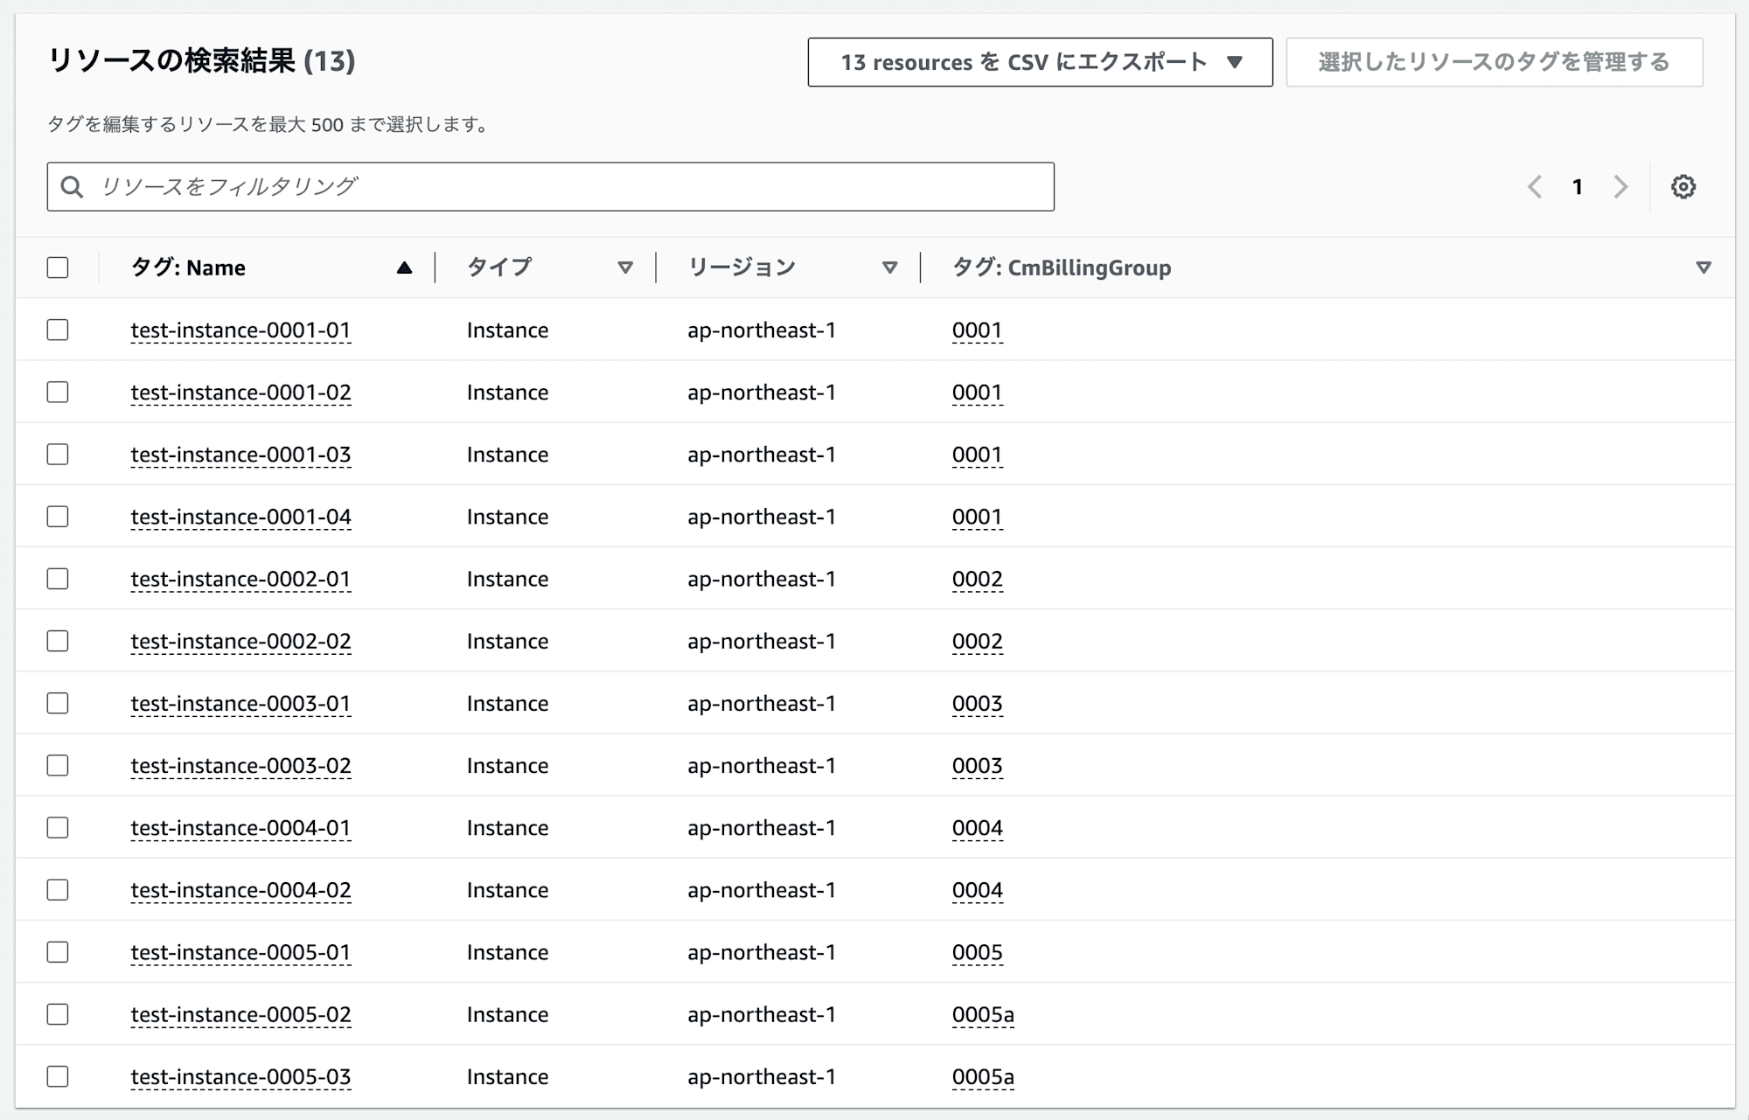
Task: Check test-instance-0002-02 row checkbox
Action: (x=58, y=641)
